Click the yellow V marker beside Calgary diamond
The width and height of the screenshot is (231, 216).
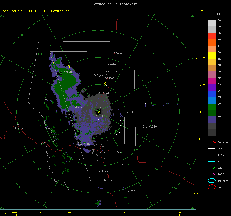pos(107,147)
